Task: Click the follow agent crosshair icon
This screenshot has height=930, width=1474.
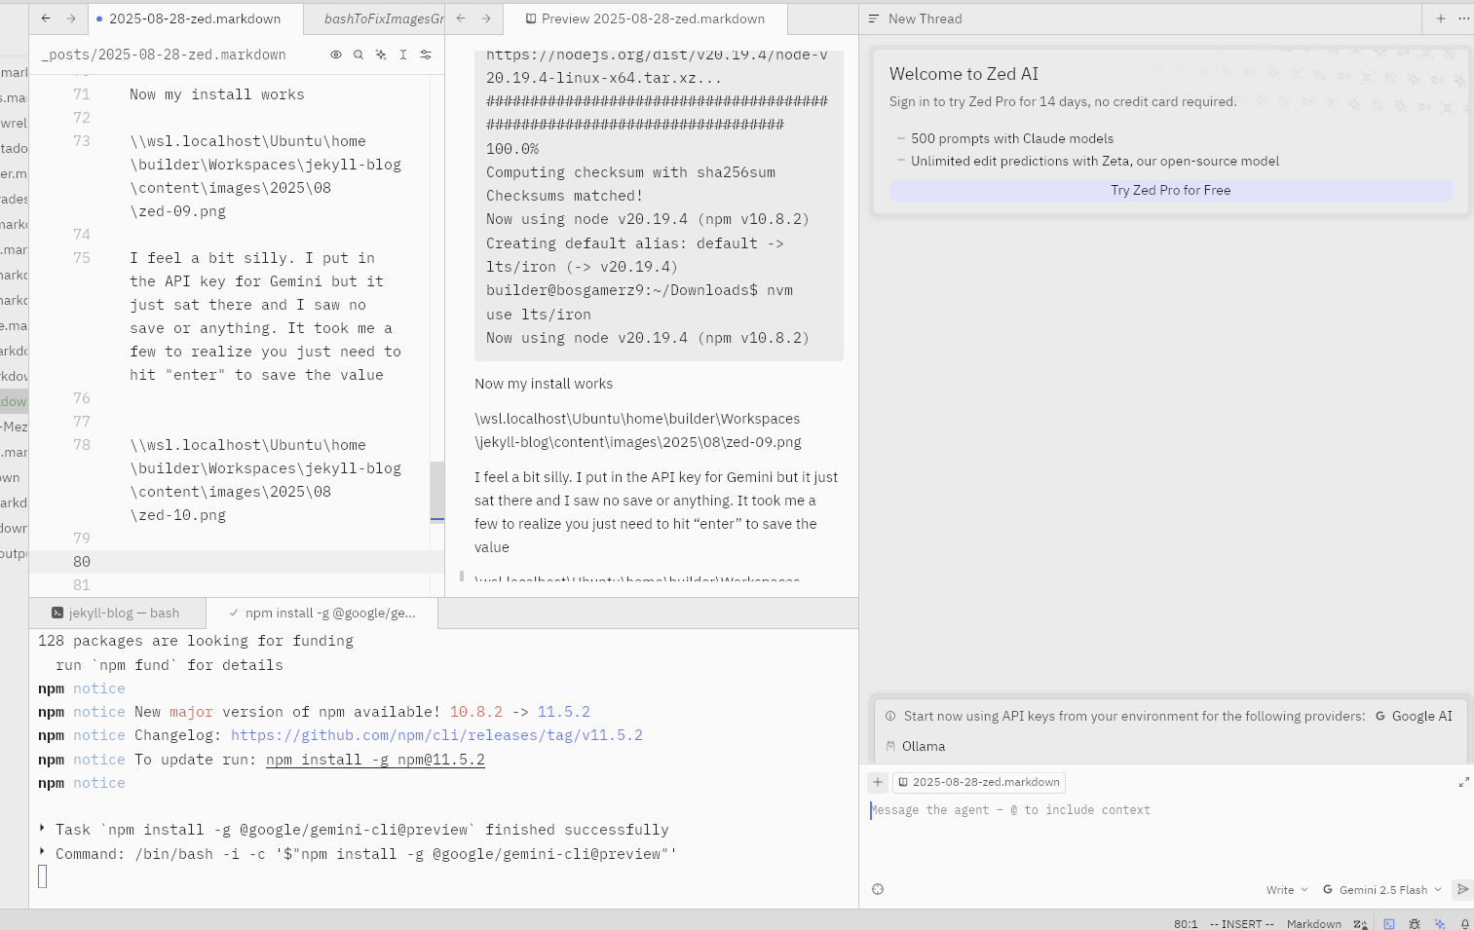Action: coord(878,889)
